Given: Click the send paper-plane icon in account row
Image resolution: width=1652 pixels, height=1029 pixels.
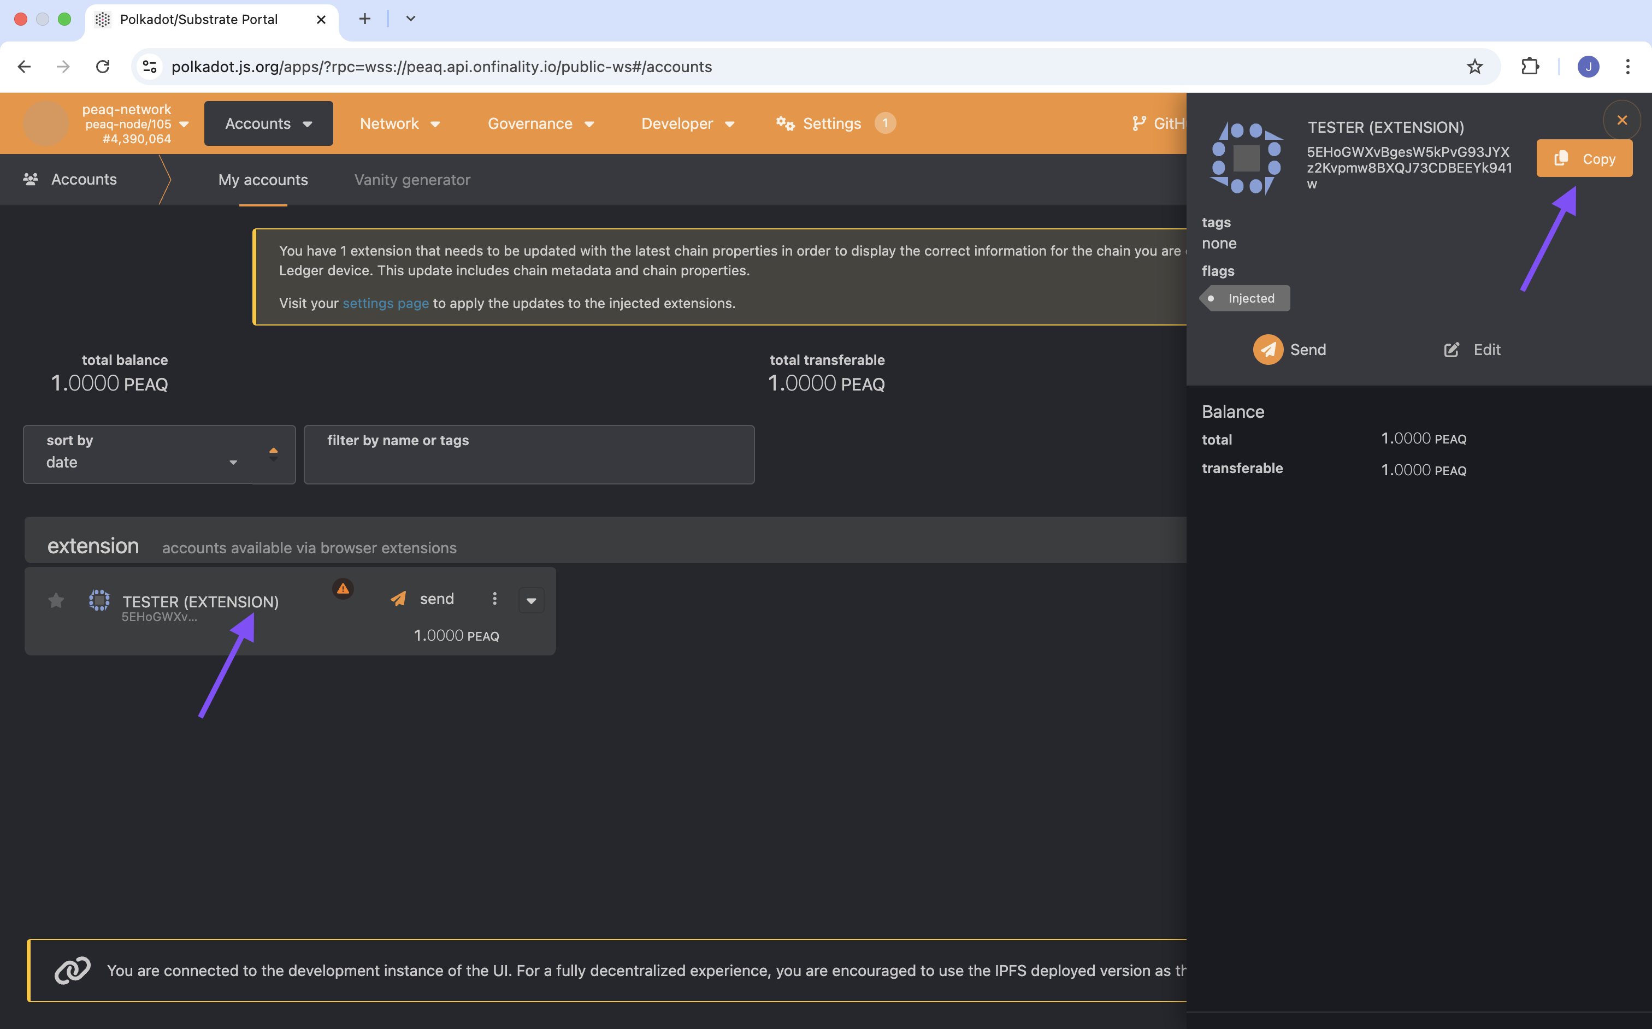Looking at the screenshot, I should [x=398, y=599].
